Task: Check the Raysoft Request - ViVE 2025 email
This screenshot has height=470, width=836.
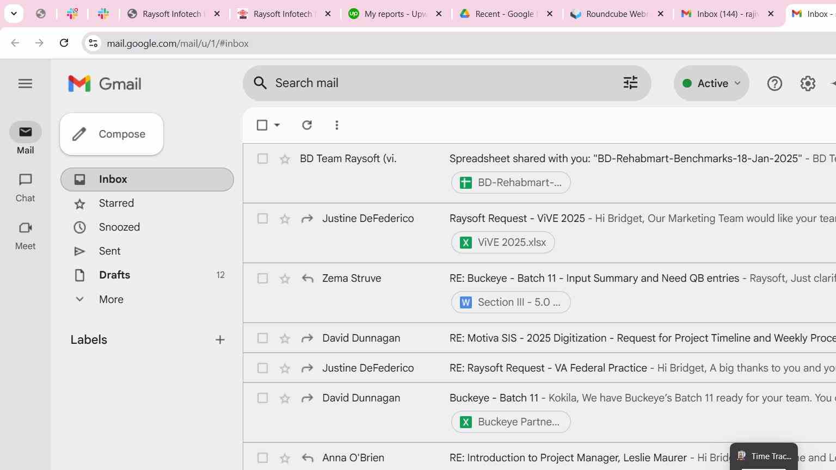Action: (262, 219)
